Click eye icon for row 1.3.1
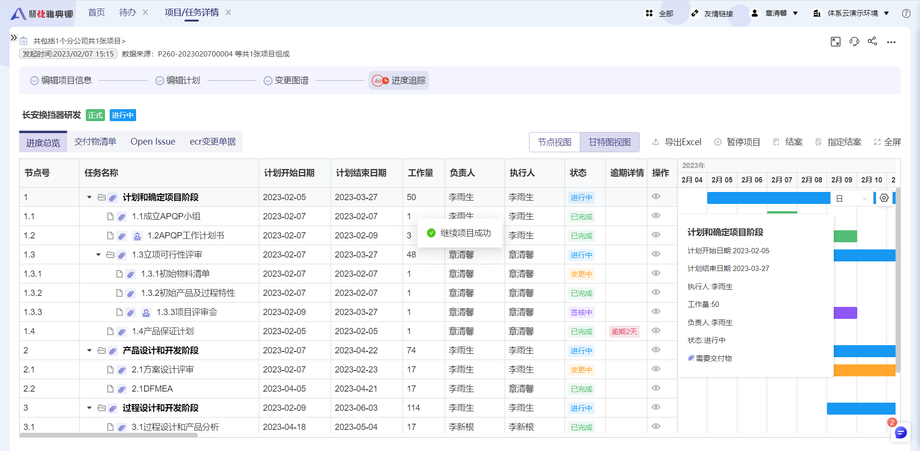 (x=656, y=273)
